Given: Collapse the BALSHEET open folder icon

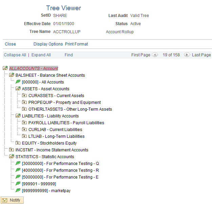Looking at the screenshot, I should 12,75.
